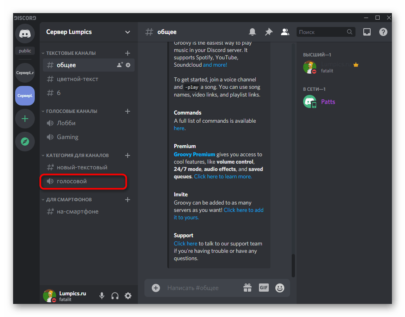Open the help question mark icon

click(x=383, y=32)
